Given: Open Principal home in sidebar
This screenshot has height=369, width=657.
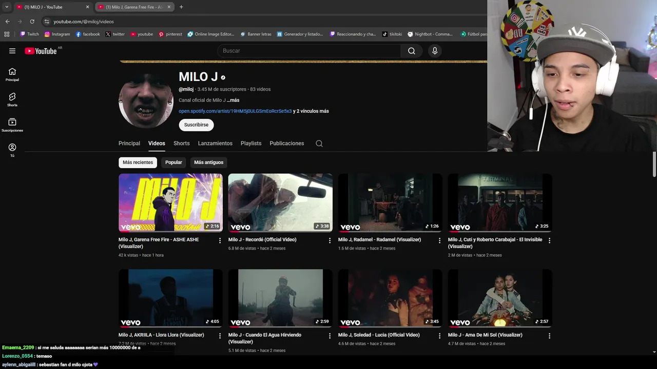Looking at the screenshot, I should point(12,75).
